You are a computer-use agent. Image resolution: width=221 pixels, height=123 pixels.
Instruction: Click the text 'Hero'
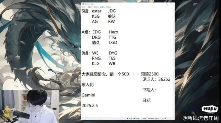[113, 32]
